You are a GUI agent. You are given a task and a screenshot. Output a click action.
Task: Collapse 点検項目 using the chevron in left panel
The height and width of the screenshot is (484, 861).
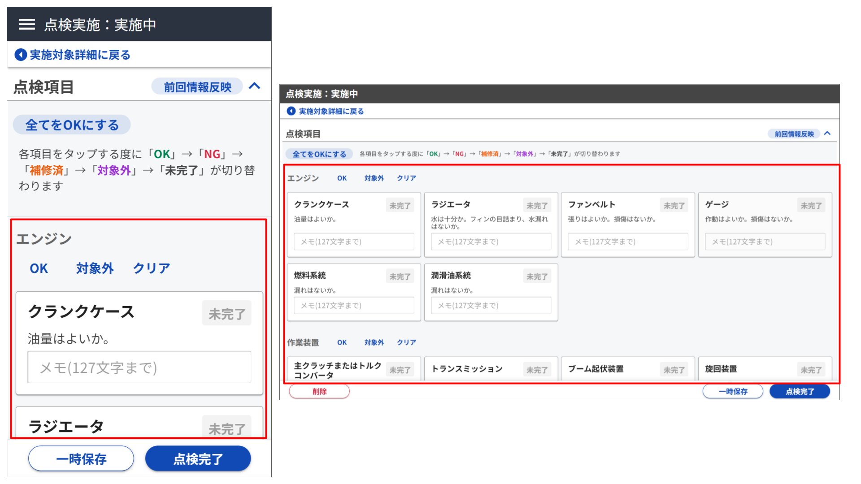tap(255, 86)
